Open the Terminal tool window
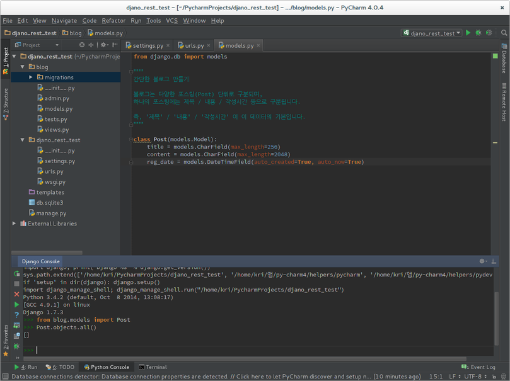 [153, 367]
